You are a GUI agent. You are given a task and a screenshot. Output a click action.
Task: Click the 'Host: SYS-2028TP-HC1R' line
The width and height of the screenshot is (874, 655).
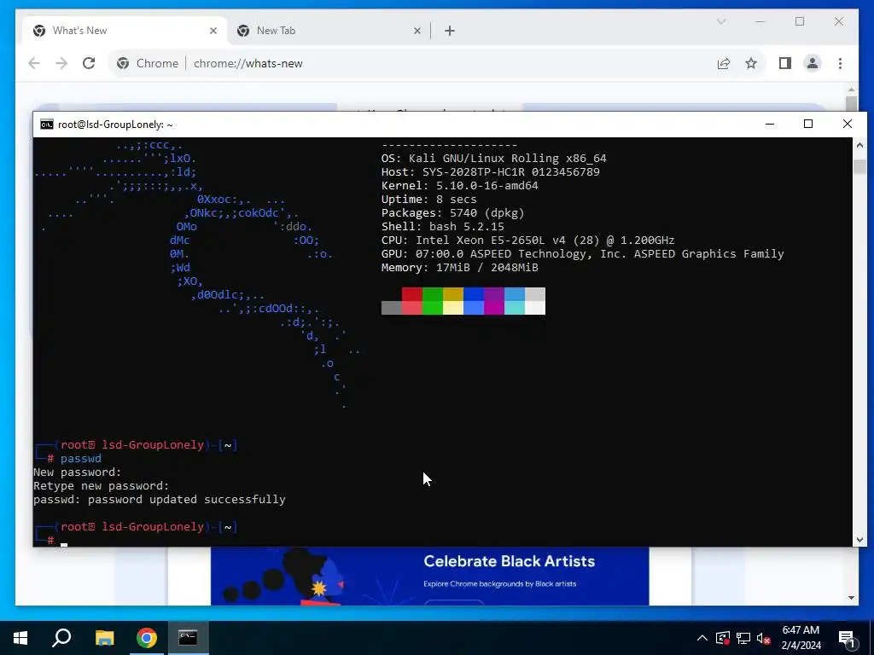(491, 171)
